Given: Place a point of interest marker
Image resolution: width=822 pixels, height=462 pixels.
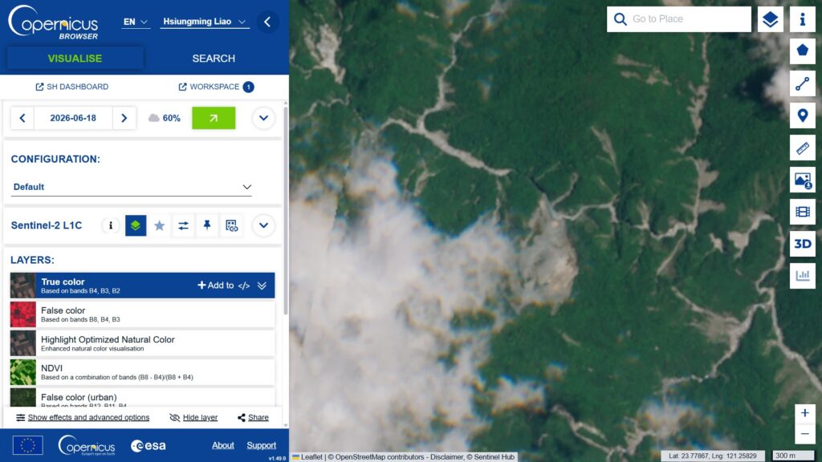Looking at the screenshot, I should click(802, 115).
